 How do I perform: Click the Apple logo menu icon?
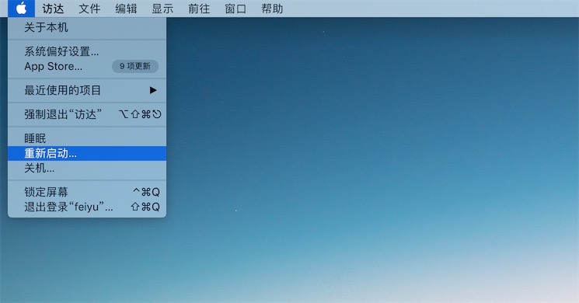22,8
